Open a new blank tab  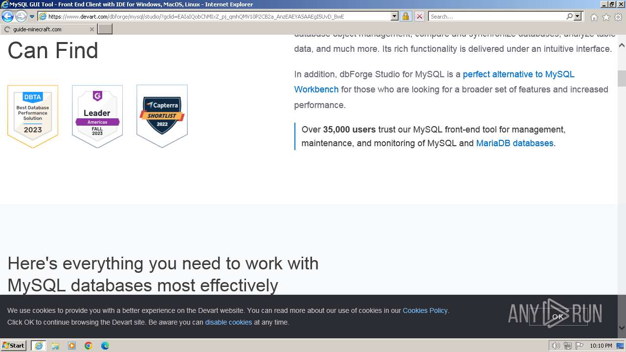[x=105, y=29]
